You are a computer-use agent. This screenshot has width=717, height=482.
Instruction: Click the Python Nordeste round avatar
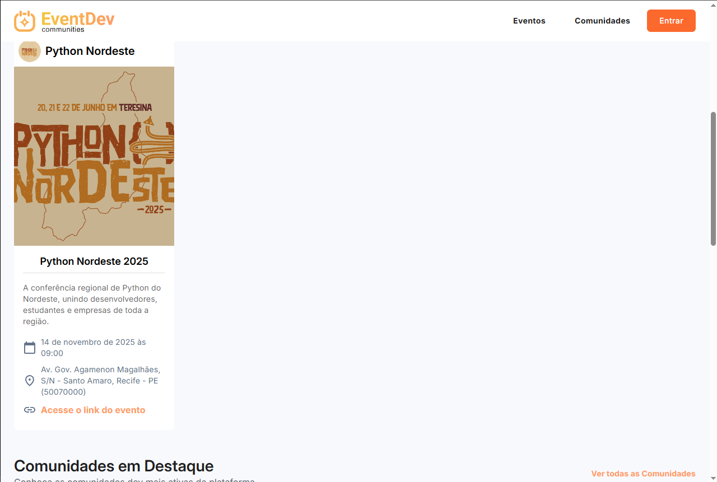point(30,51)
